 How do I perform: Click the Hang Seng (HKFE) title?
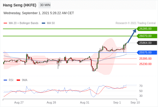(20, 5)
